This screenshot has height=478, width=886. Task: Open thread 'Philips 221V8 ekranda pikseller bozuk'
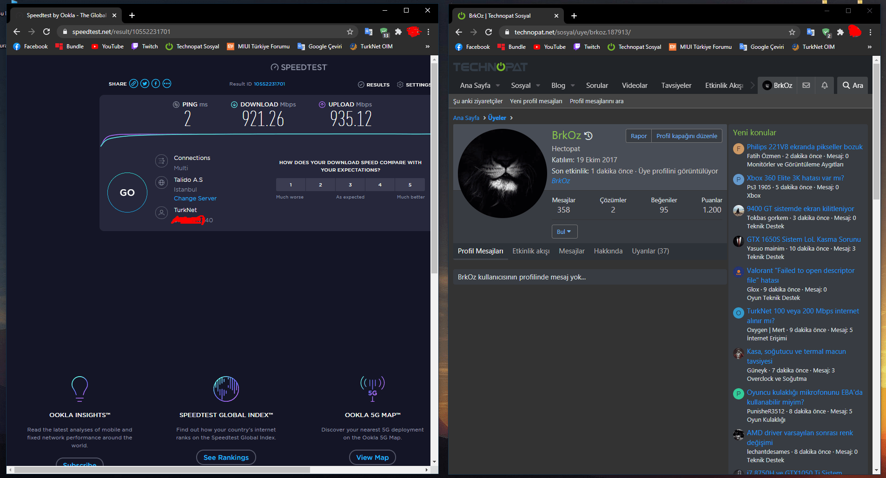point(805,147)
